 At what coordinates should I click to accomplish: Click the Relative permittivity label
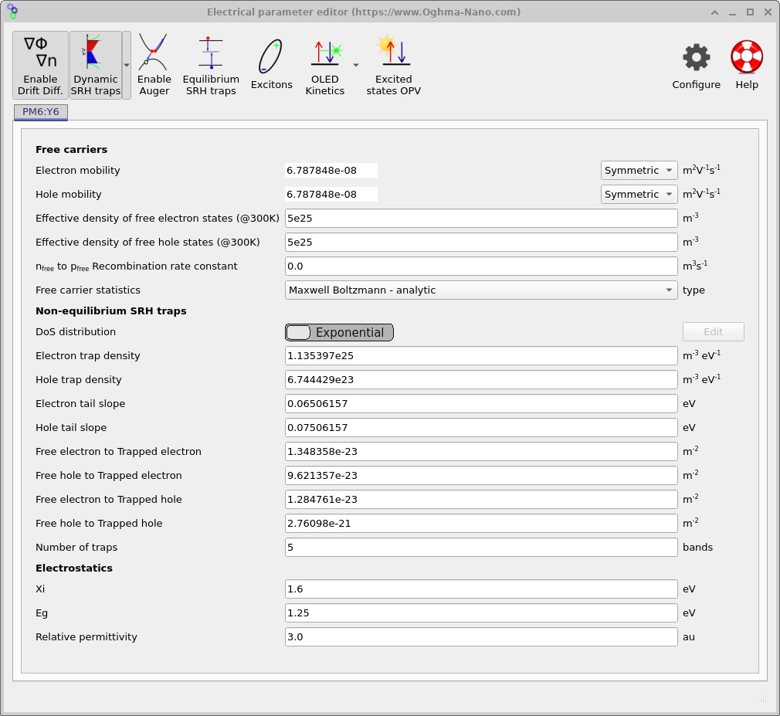[86, 637]
